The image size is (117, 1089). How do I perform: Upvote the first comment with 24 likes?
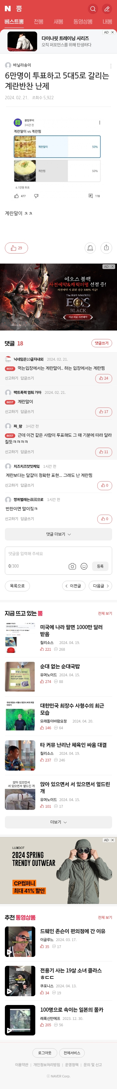point(104,378)
